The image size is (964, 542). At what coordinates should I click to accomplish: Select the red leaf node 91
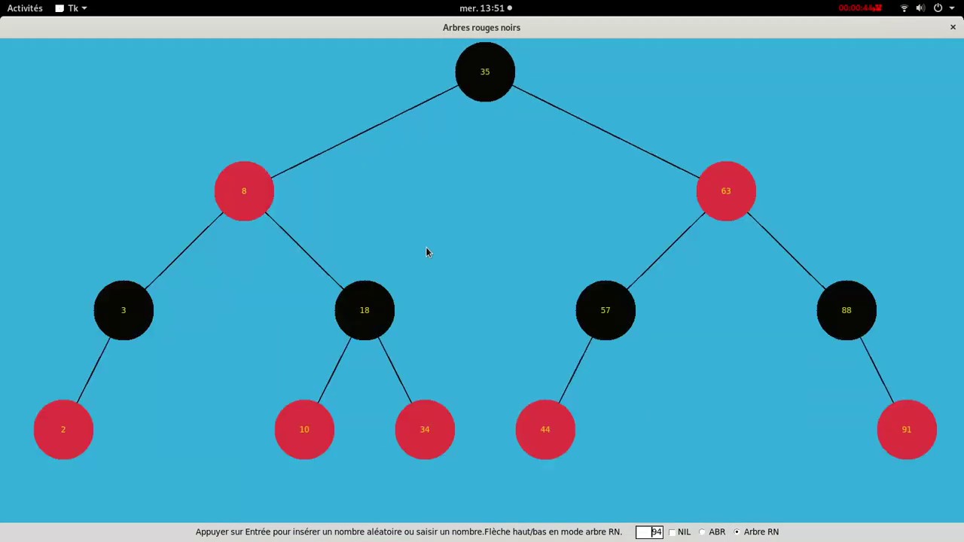pos(907,429)
